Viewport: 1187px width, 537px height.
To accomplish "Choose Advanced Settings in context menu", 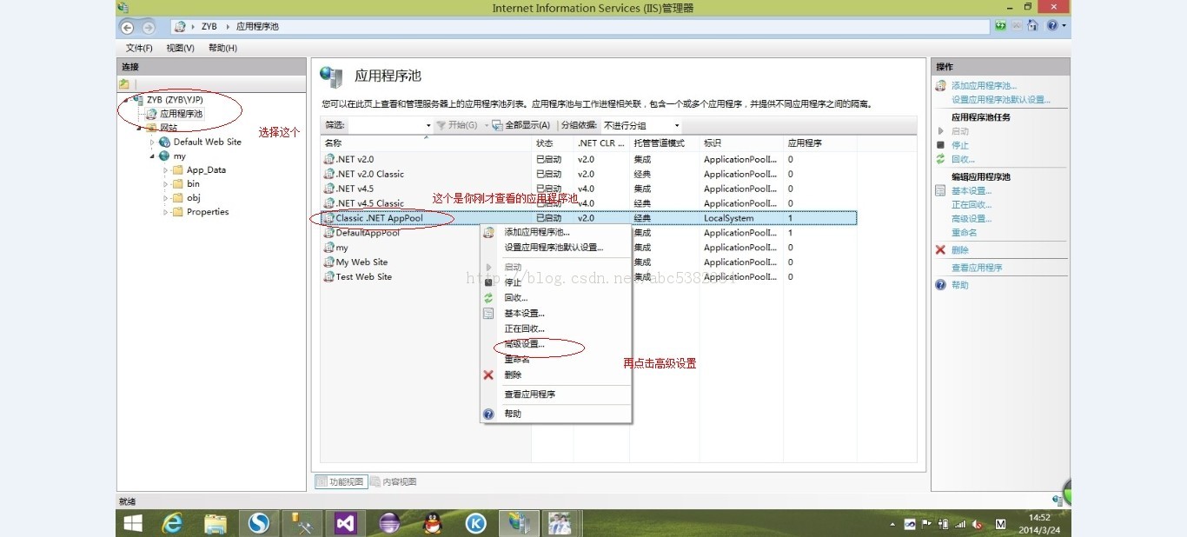I will coord(524,344).
